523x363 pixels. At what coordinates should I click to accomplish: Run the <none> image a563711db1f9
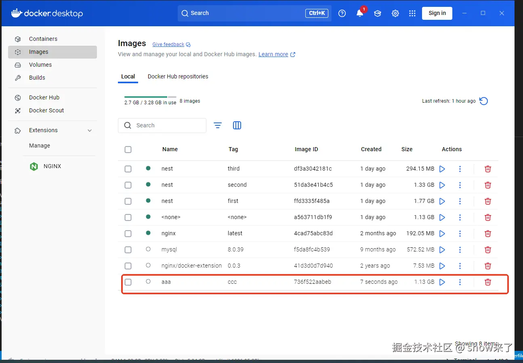(442, 217)
